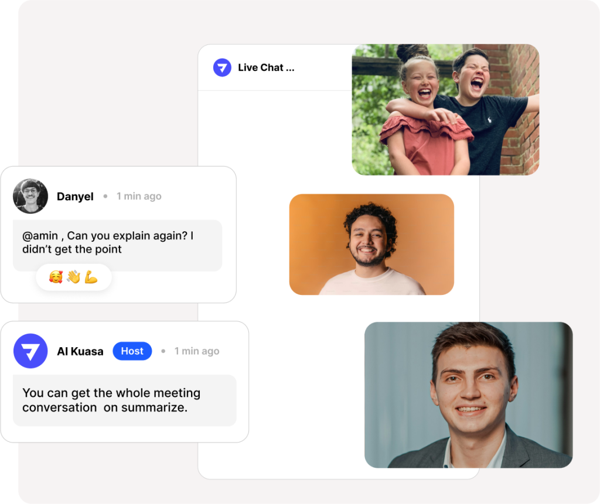
Task: Click Danyel's round profile avatar
Action: tap(30, 196)
